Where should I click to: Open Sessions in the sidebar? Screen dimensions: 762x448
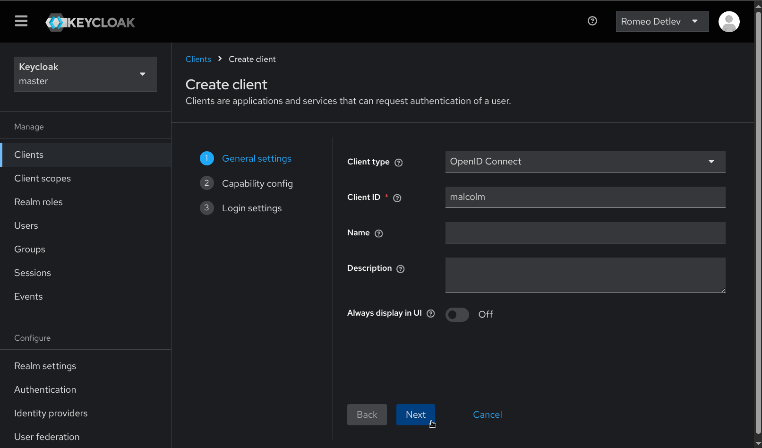coord(86,273)
